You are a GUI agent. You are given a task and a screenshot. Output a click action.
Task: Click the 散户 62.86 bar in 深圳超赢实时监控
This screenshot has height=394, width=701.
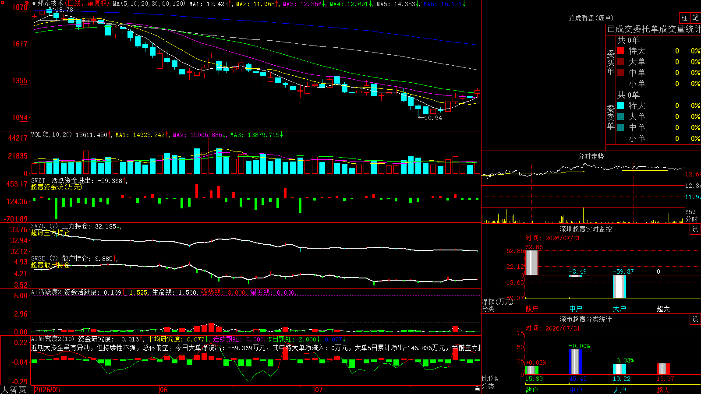pyautogui.click(x=532, y=263)
